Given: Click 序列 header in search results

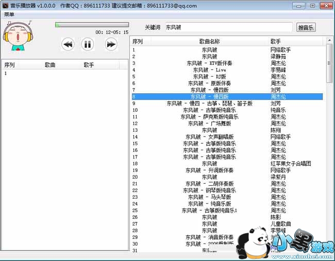Looking at the screenshot, I should 141,41.
